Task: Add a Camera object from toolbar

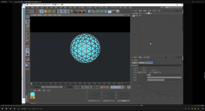Action: 114,11
